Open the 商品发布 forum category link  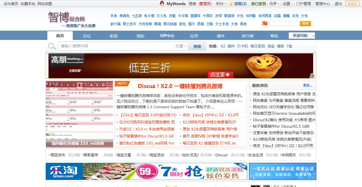tap(58, 155)
